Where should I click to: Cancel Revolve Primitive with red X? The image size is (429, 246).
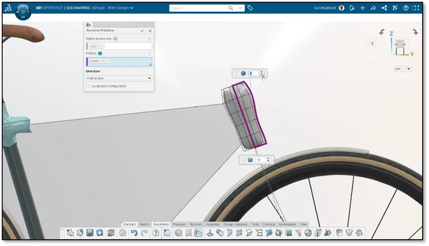click(150, 31)
